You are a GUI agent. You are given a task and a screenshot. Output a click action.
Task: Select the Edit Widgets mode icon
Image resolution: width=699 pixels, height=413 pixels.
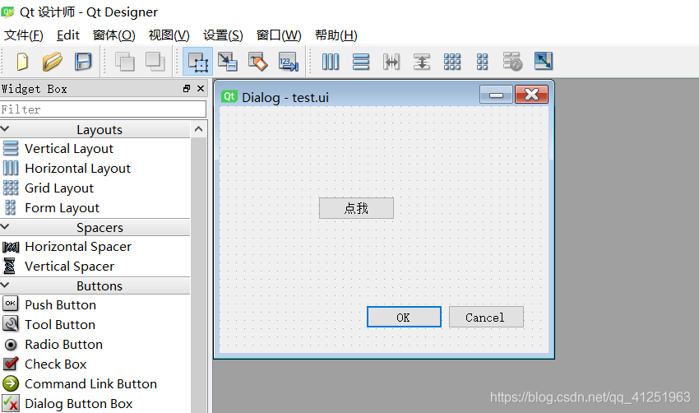coord(198,62)
